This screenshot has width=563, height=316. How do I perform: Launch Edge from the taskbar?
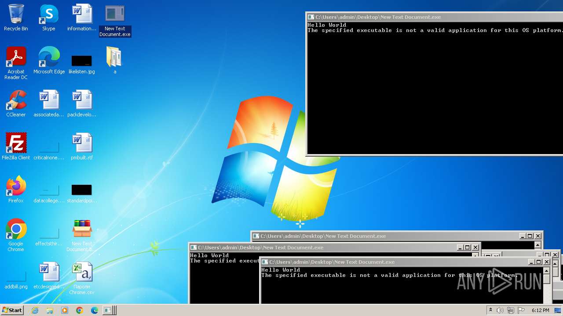point(95,310)
